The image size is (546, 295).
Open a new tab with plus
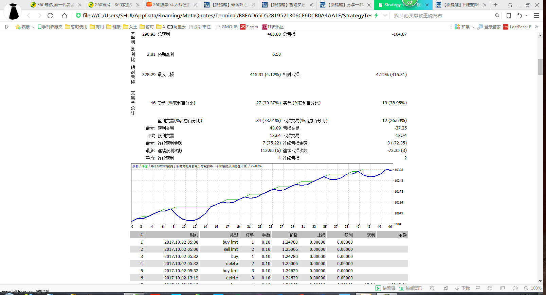pos(496,5)
